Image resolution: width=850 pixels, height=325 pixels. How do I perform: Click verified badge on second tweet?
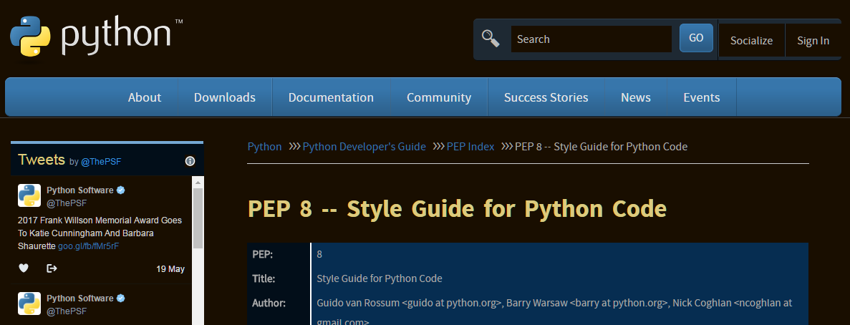122,299
